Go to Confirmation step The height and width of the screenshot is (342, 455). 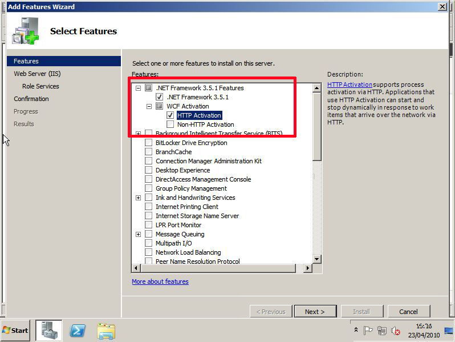31,99
